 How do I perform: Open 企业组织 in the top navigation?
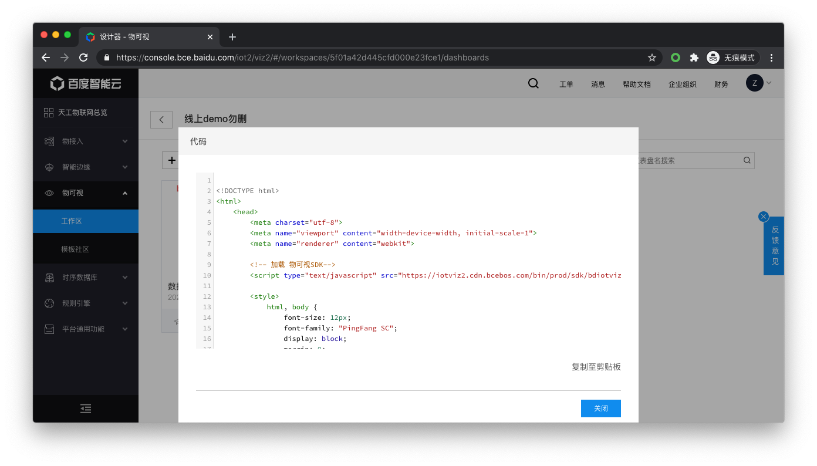point(683,85)
